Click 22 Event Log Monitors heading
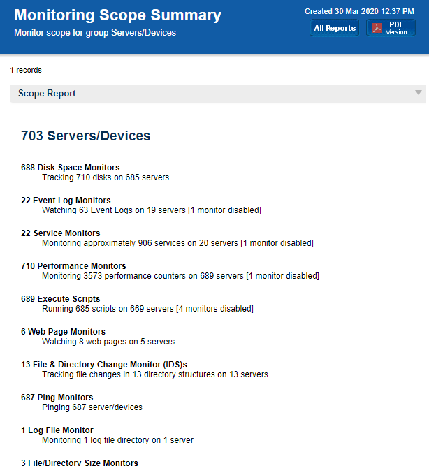This screenshot has width=429, height=466. (66, 201)
